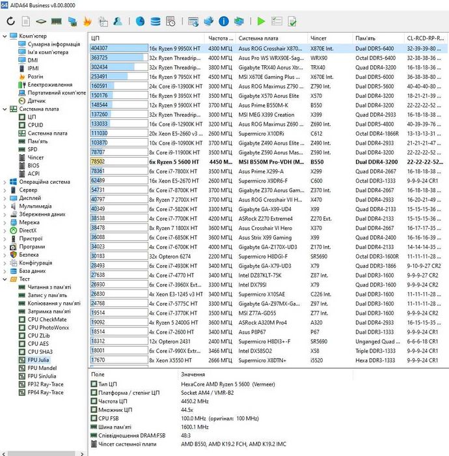Sort by the Пам'ять column header

[378, 38]
